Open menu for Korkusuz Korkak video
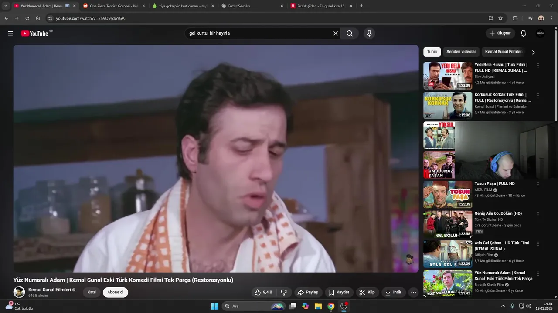 [538, 95]
